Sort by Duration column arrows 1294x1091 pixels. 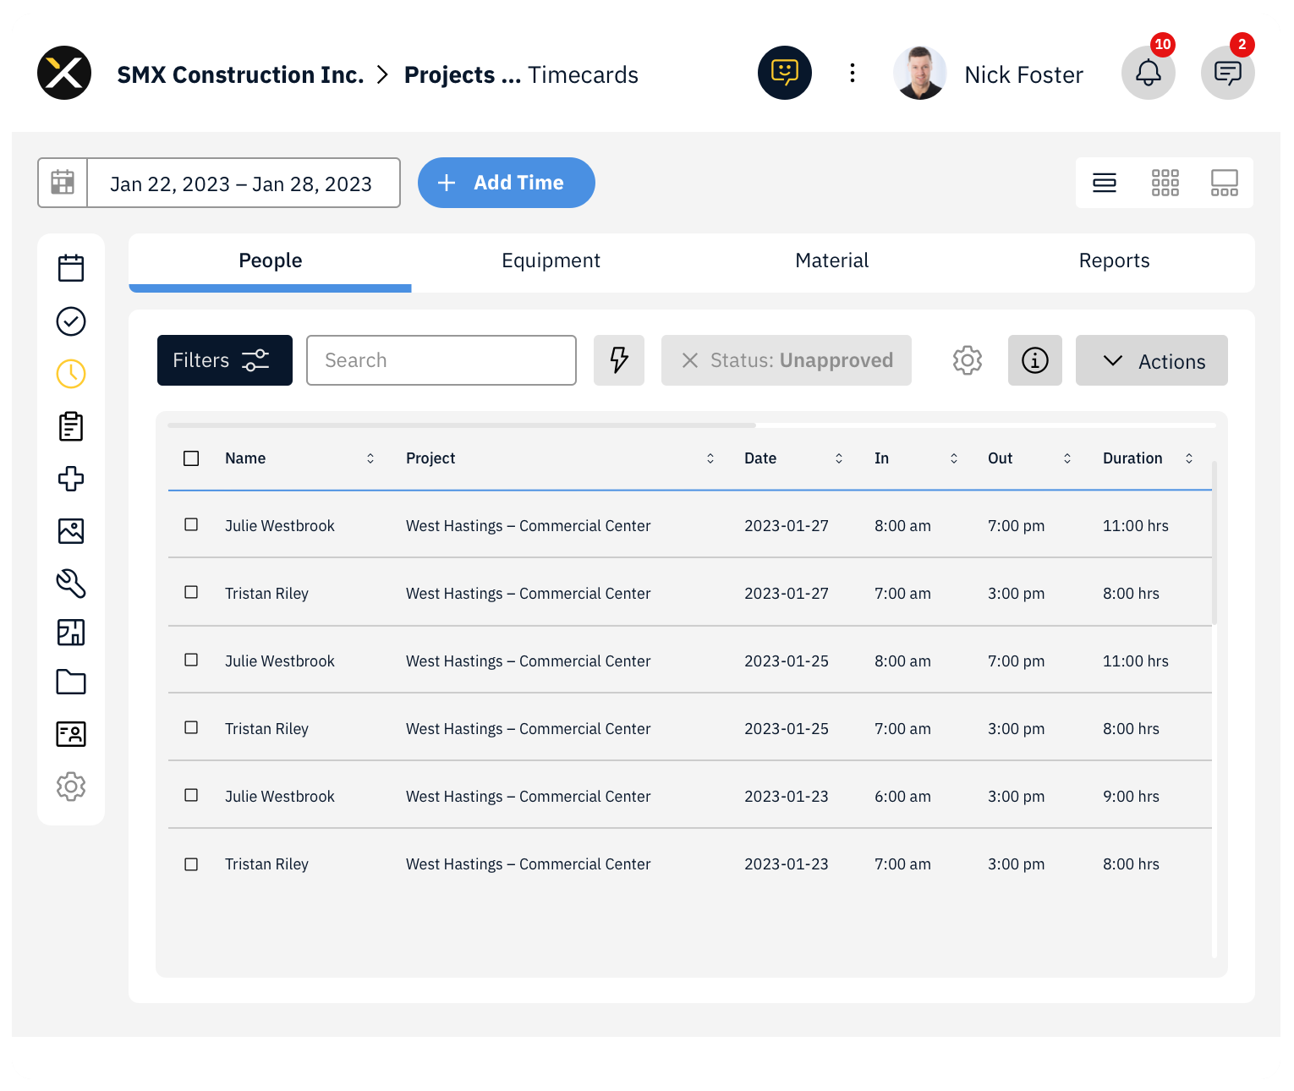1189,458
